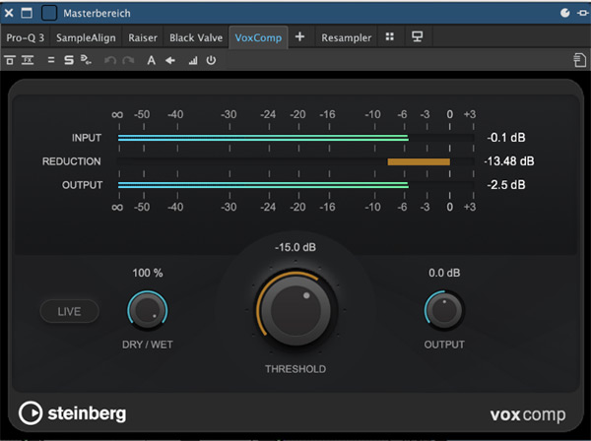Click the OUTPUT meter label above the LIVE button

82,185
